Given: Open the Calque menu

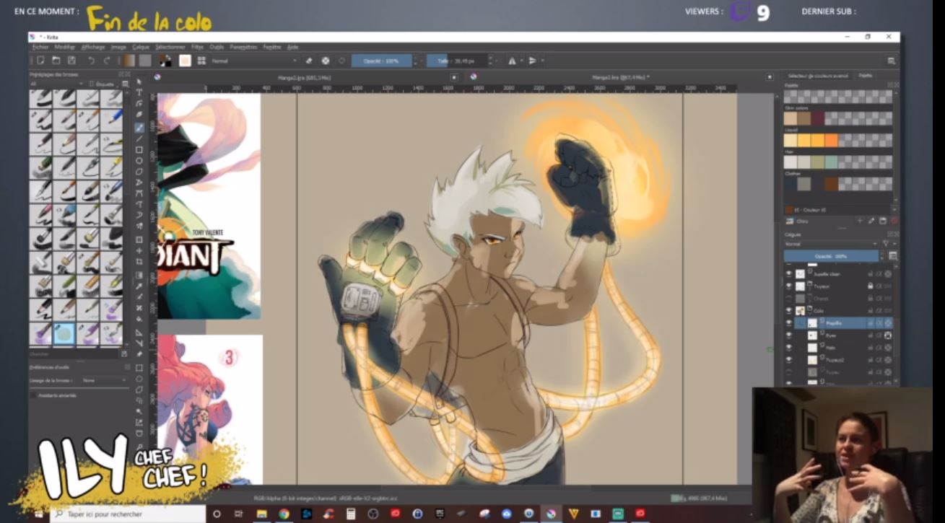Looking at the screenshot, I should pos(141,46).
